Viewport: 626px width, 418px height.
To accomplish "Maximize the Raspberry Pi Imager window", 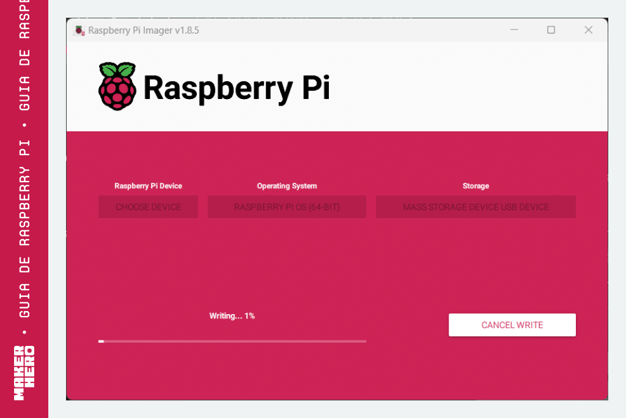I will point(551,30).
